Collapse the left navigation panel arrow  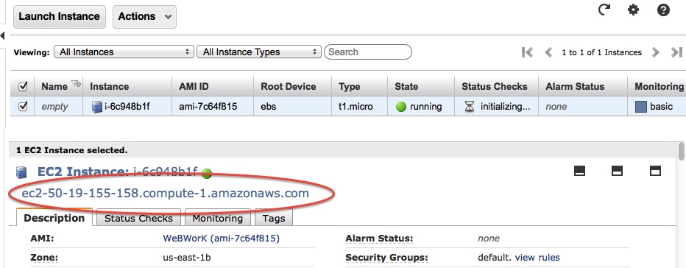click(x=3, y=35)
